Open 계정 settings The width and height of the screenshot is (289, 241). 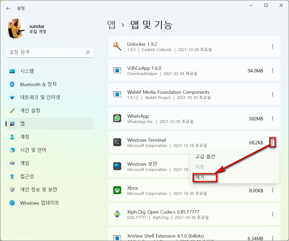(x=50, y=137)
